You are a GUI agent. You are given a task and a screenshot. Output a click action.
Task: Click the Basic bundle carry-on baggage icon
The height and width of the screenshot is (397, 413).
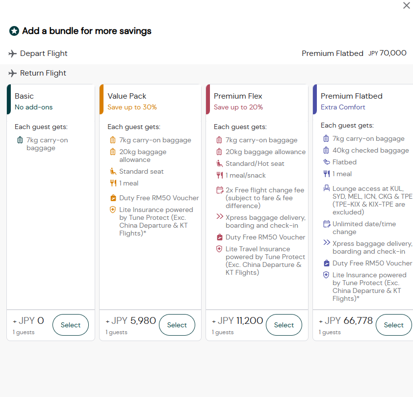tap(20, 140)
